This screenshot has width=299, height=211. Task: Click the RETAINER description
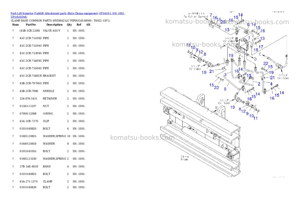tap(50, 99)
